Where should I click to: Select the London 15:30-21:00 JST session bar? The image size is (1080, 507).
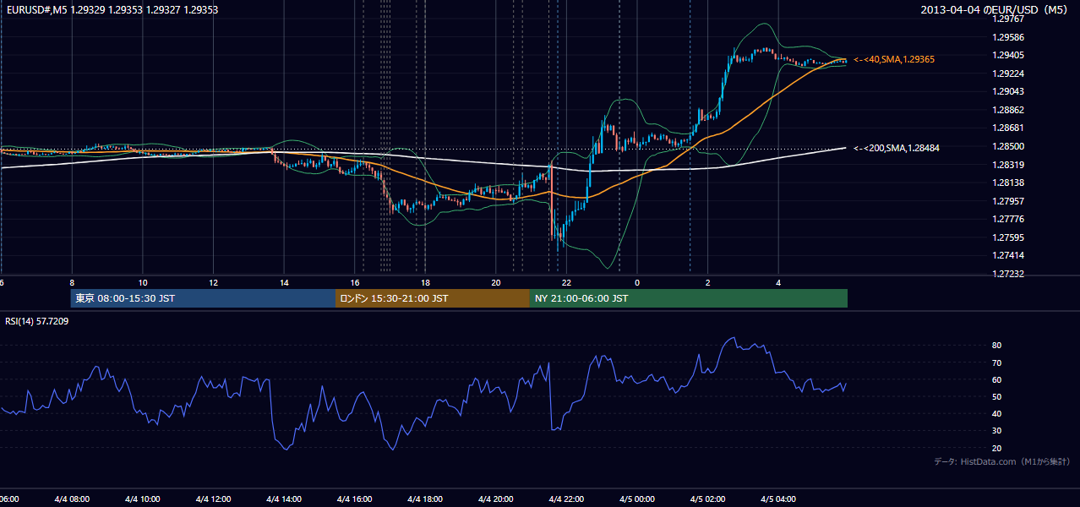pos(433,298)
